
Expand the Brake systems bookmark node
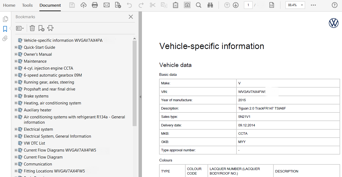click(x=16, y=96)
